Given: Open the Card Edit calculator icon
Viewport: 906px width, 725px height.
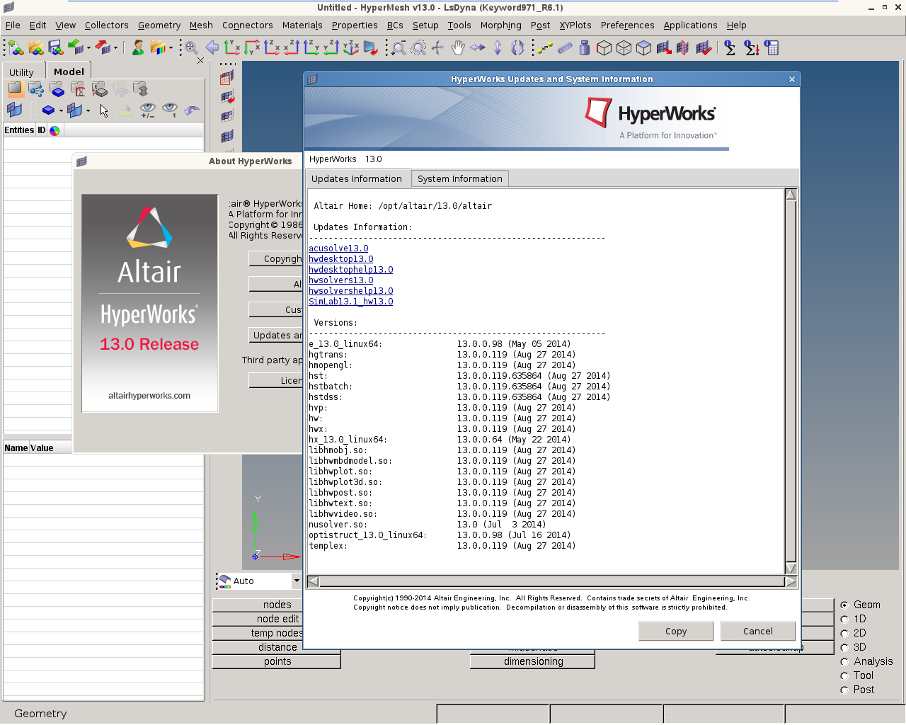Looking at the screenshot, I should click(772, 48).
